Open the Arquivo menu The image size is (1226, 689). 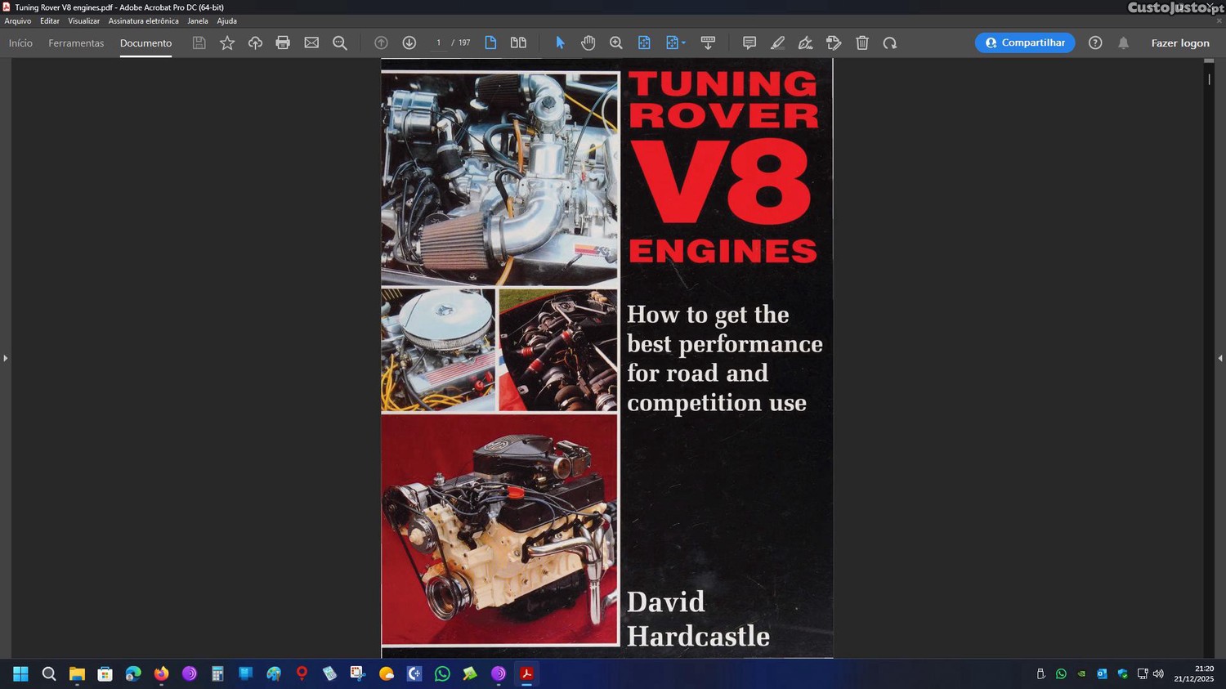[x=17, y=21]
